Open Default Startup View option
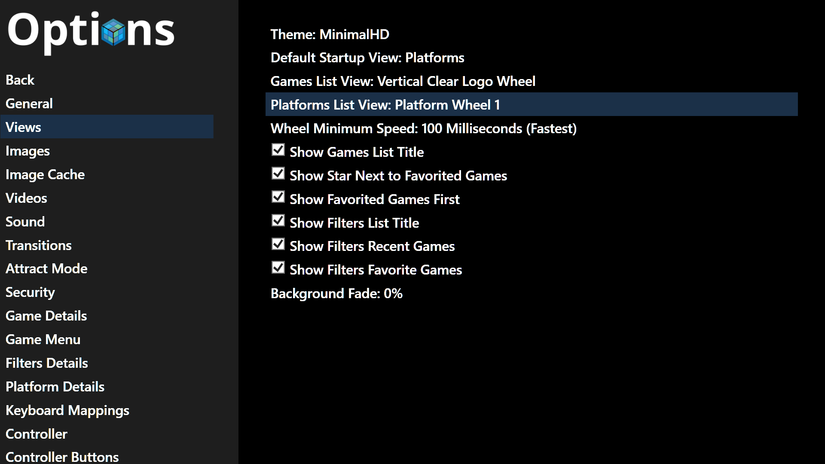 pos(532,58)
